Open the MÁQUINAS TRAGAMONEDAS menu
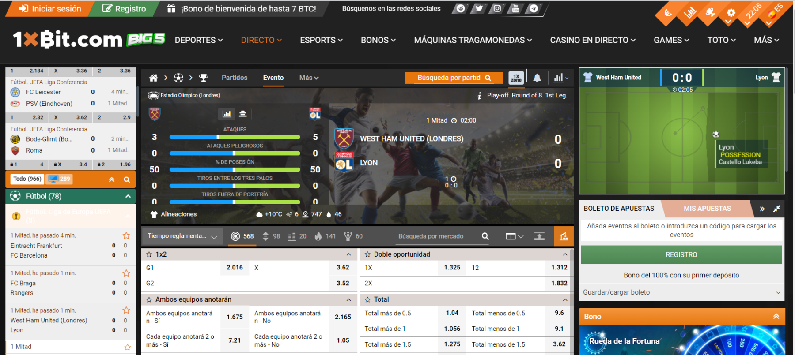 pyautogui.click(x=473, y=40)
